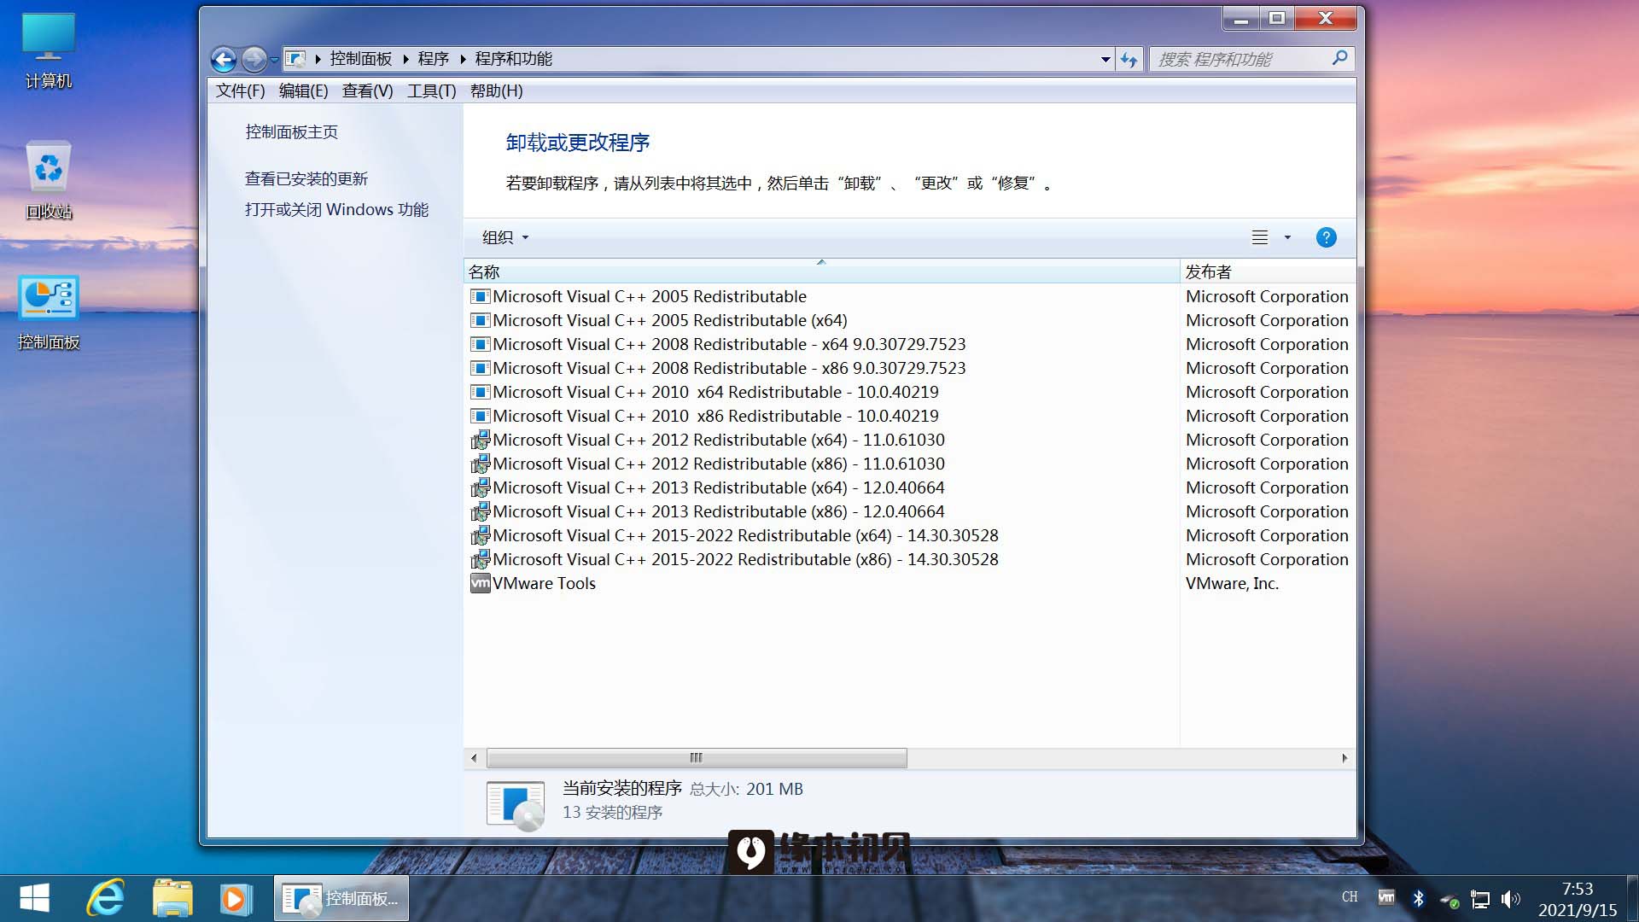Click the Back navigation arrow

point(224,59)
